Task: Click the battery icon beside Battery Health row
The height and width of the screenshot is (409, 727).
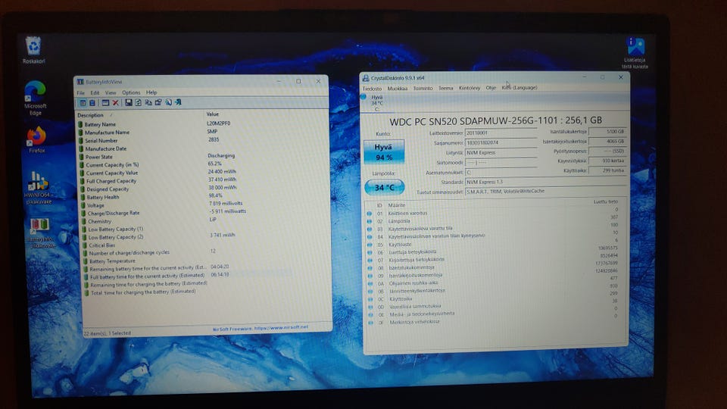Action: coord(82,197)
